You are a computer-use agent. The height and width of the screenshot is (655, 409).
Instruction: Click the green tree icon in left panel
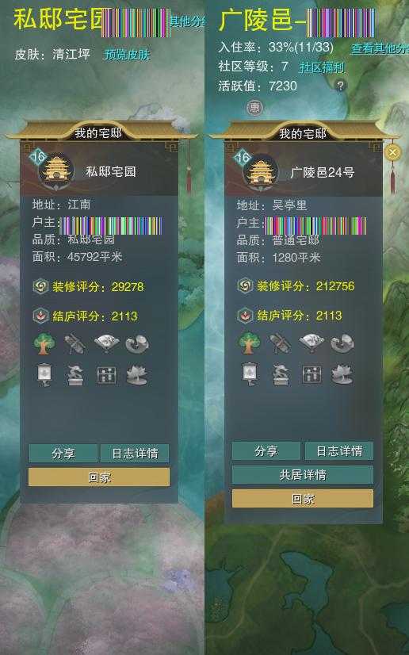pos(44,344)
